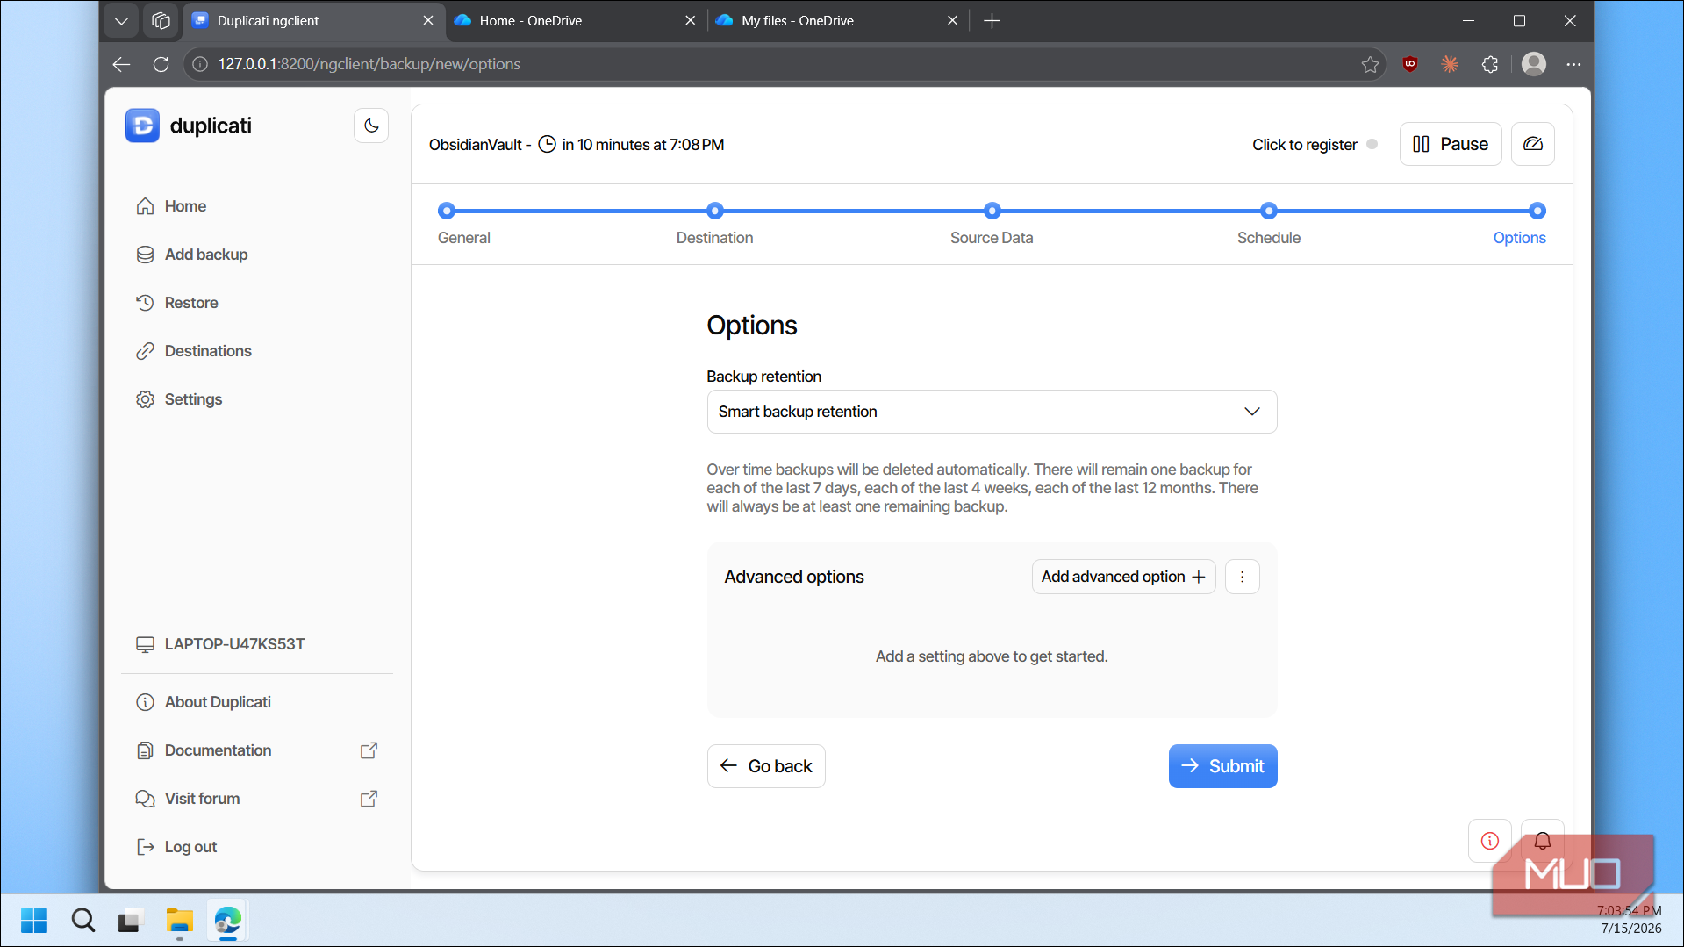Open a new browser tab
Screen dimensions: 1684x947
(992, 20)
